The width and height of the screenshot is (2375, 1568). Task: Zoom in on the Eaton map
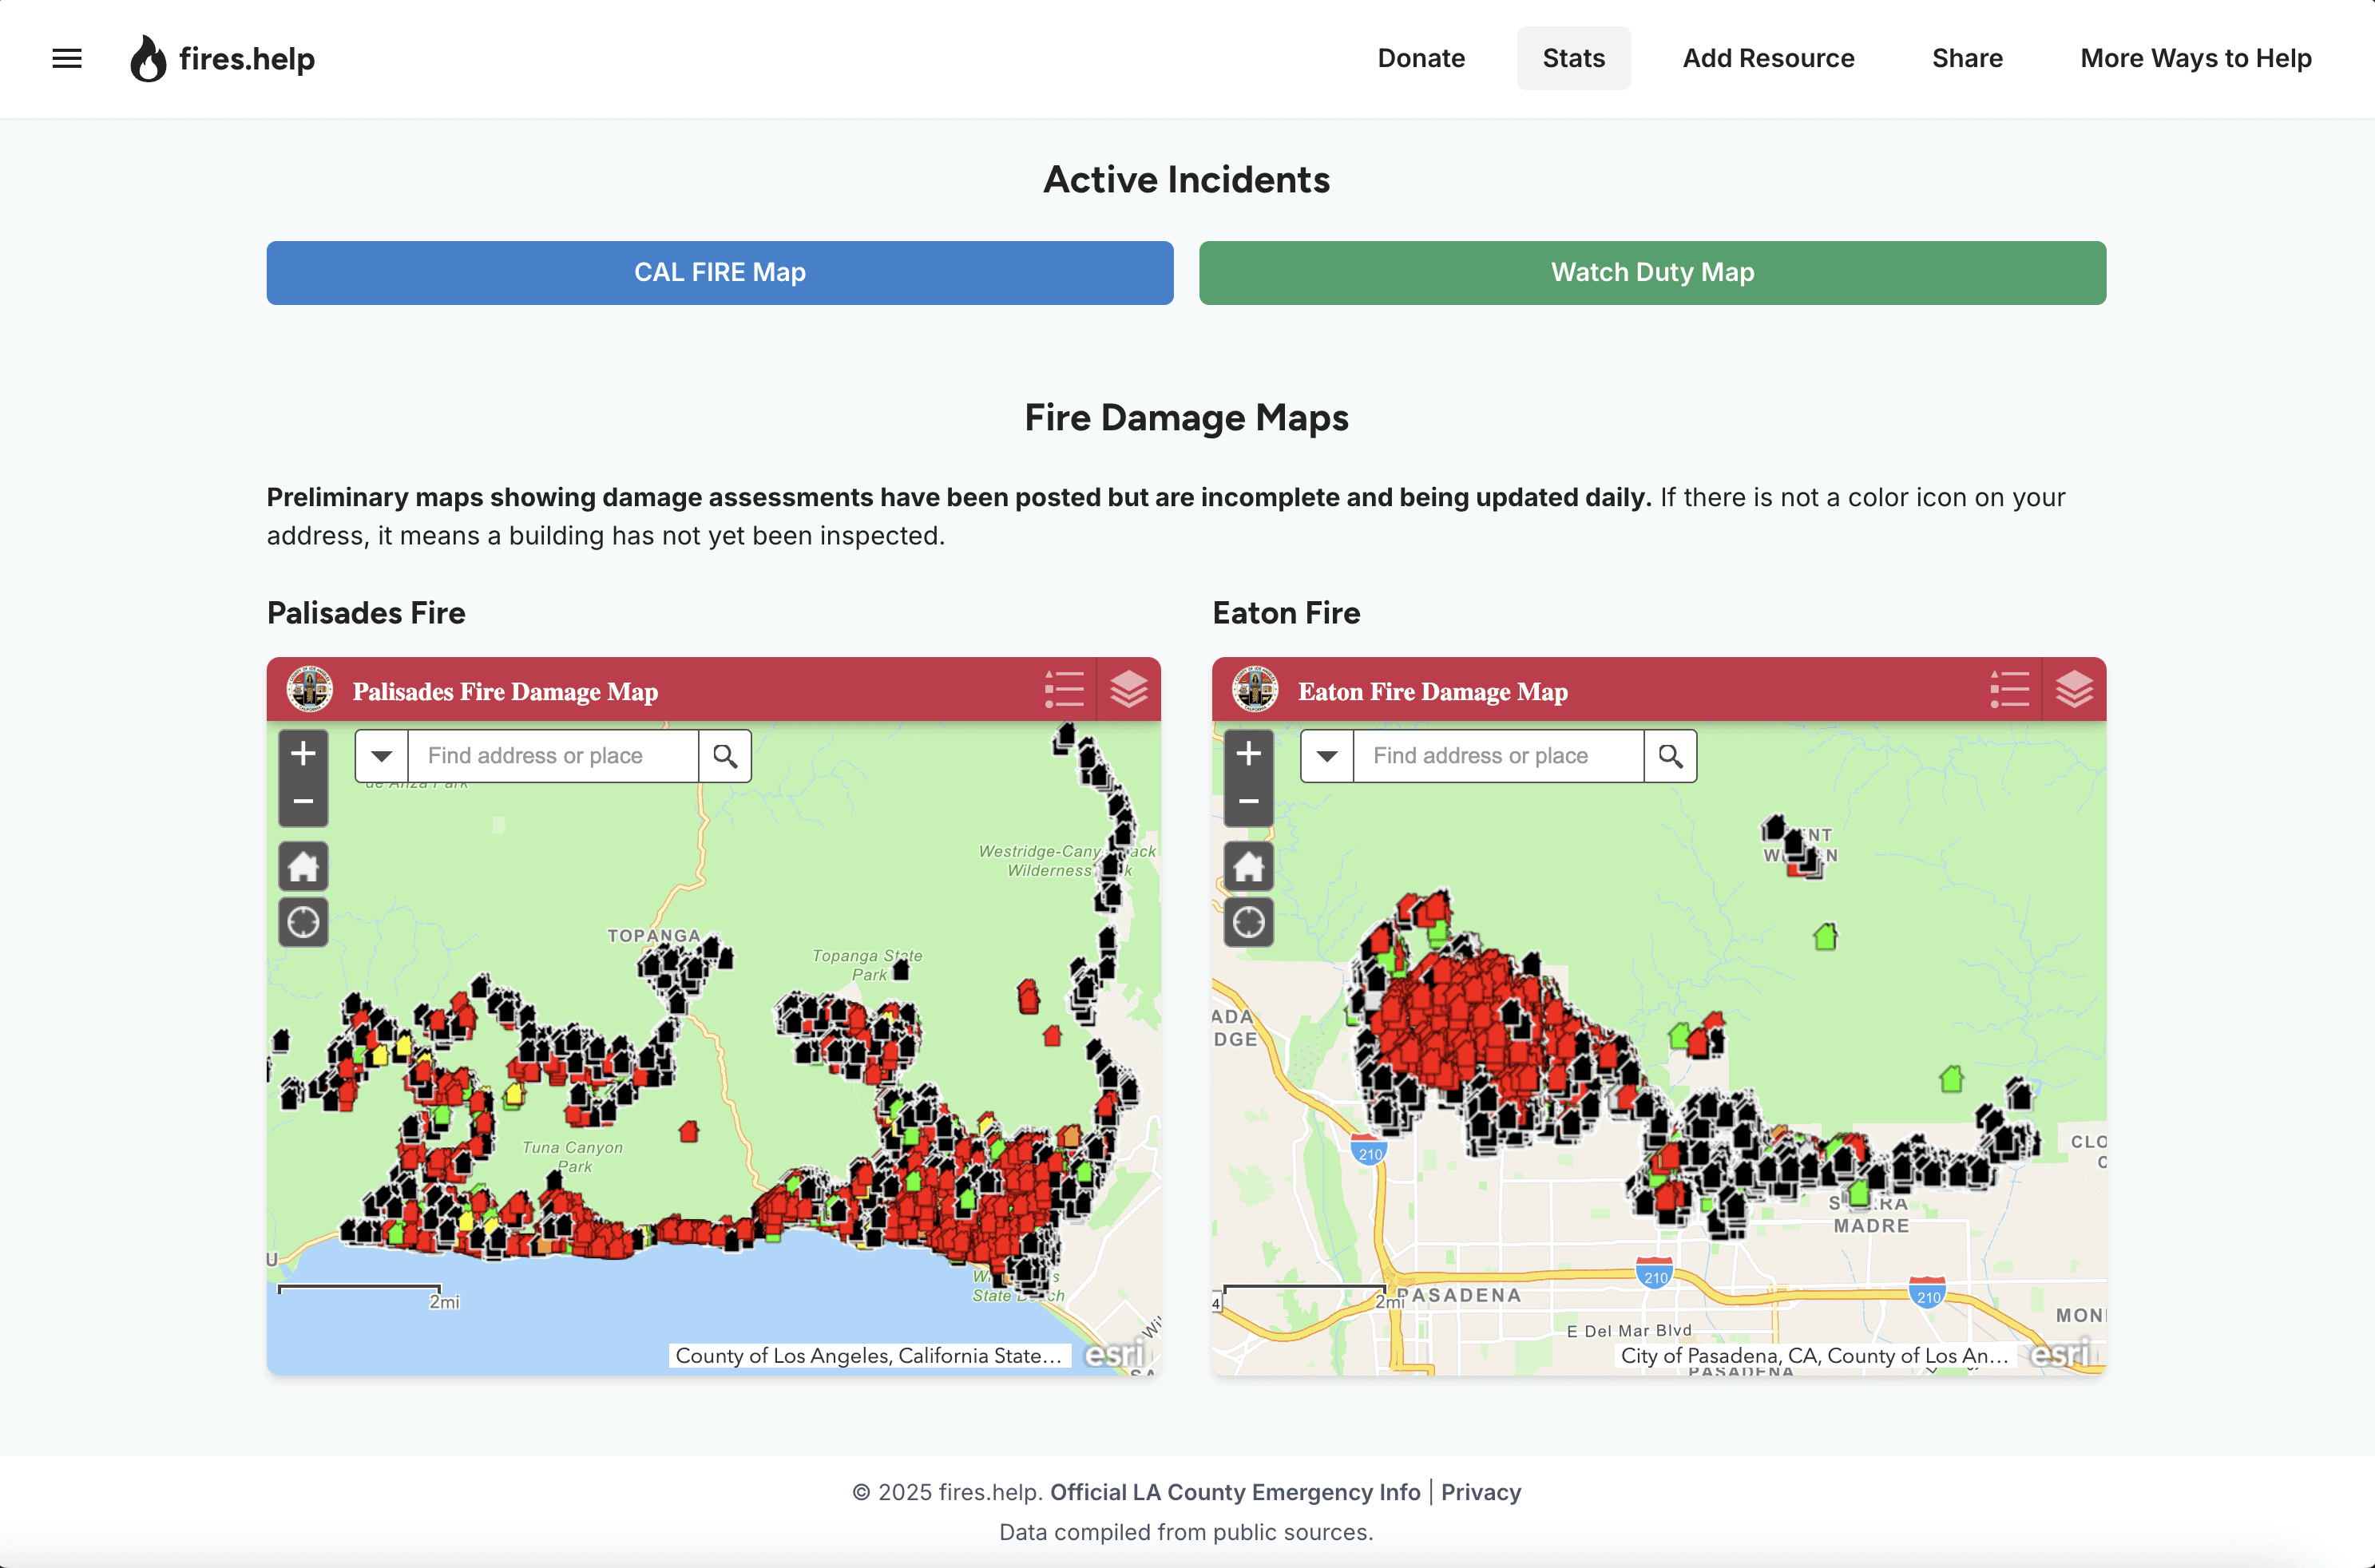[x=1248, y=753]
